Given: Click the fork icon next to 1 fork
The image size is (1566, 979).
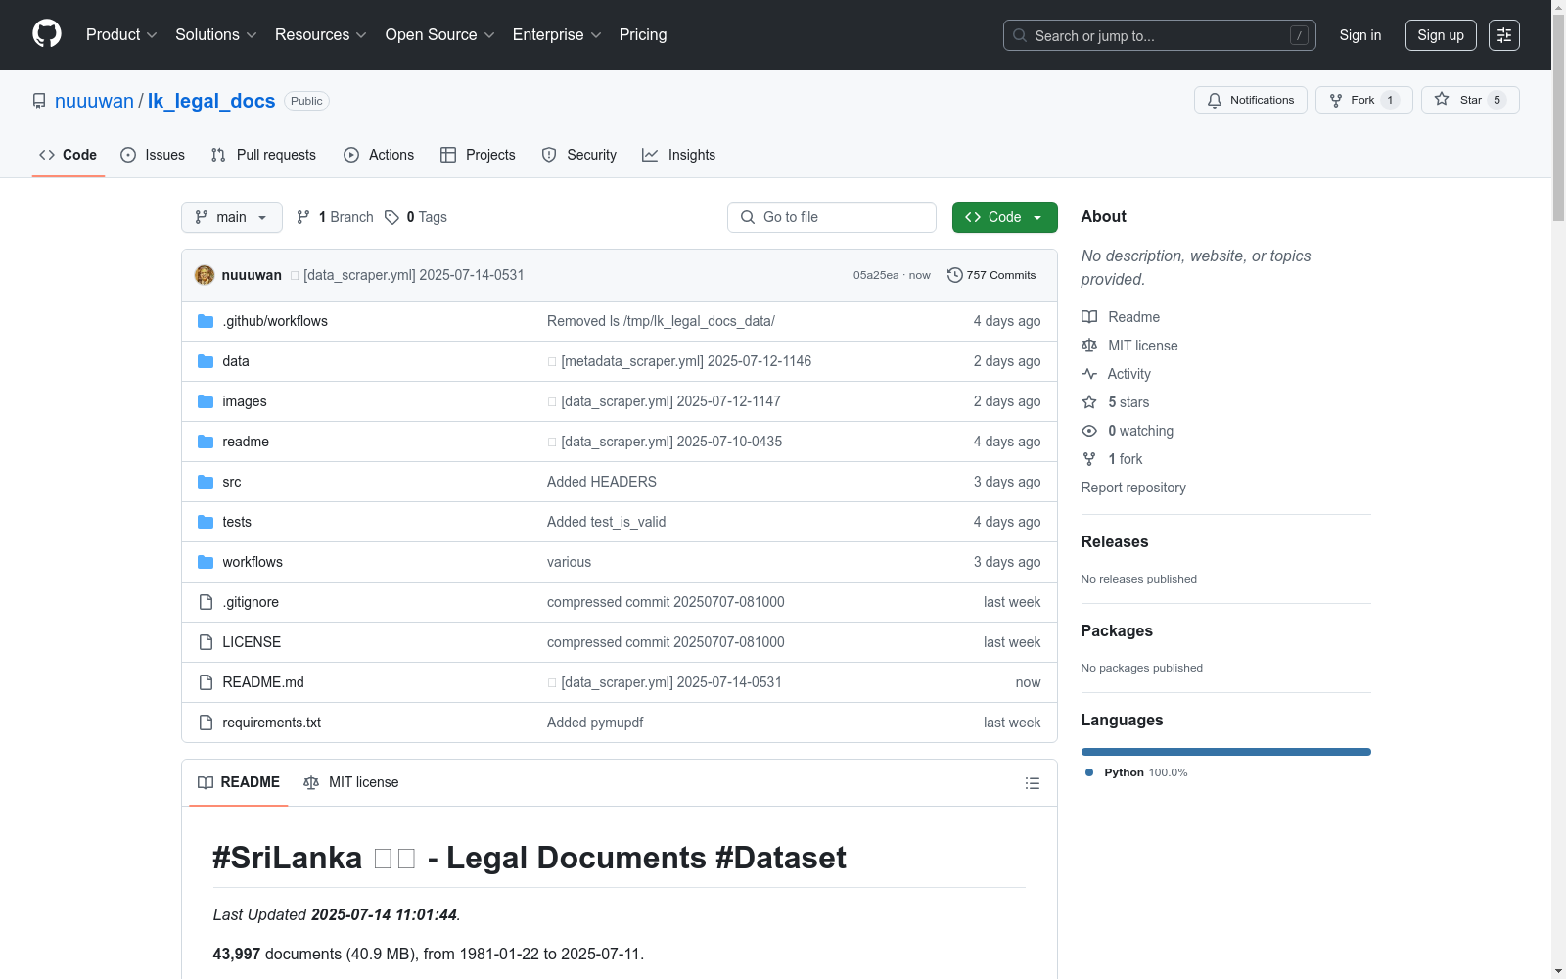Looking at the screenshot, I should [x=1089, y=459].
